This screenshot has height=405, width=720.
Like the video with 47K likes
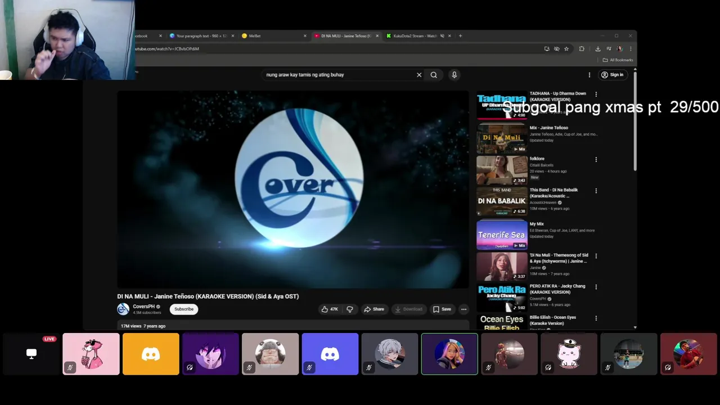point(330,309)
